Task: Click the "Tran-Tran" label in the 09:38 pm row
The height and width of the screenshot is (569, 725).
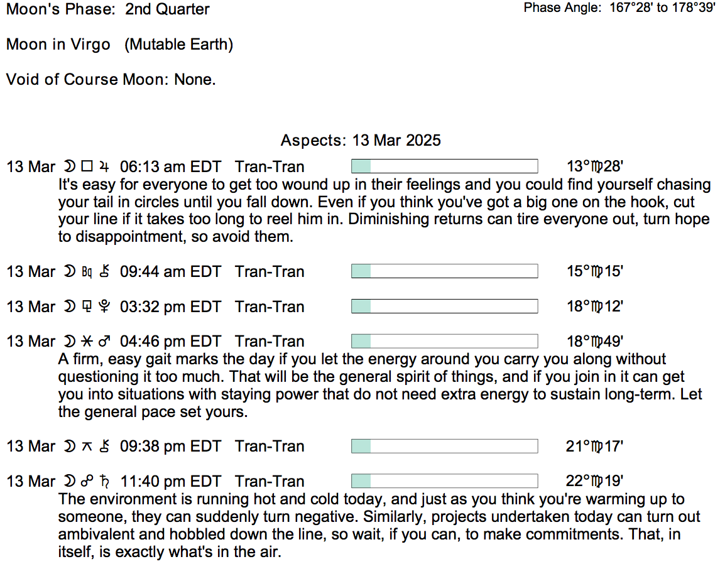Action: click(x=270, y=447)
